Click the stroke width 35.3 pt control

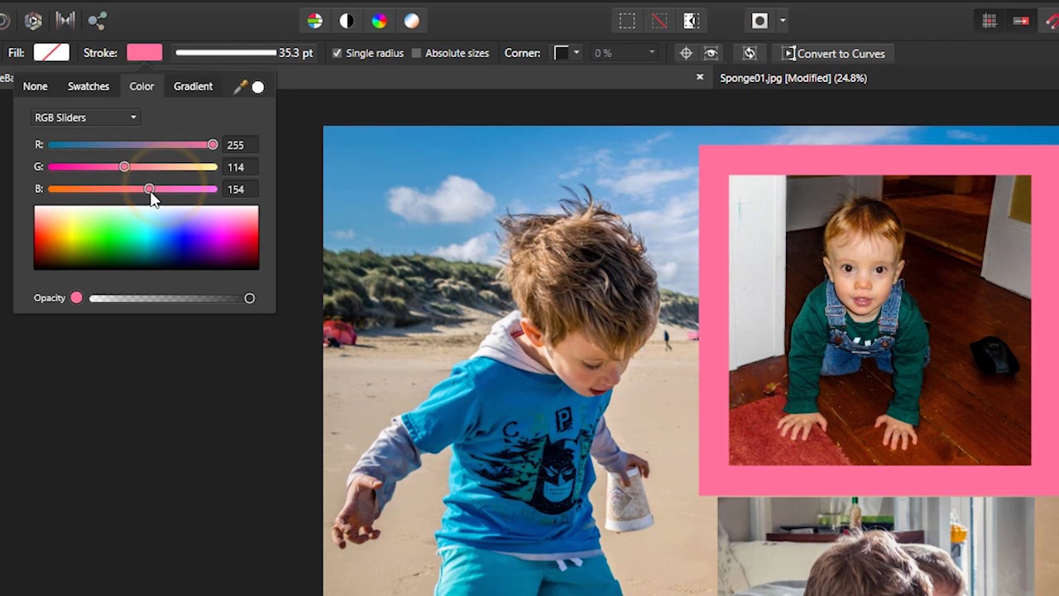244,53
